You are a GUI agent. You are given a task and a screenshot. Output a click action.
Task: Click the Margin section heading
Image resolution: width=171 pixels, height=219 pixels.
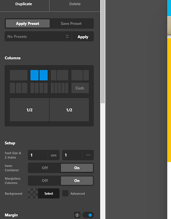11,215
